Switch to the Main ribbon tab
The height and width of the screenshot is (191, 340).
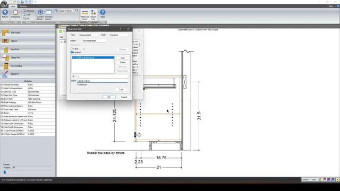click(13, 6)
